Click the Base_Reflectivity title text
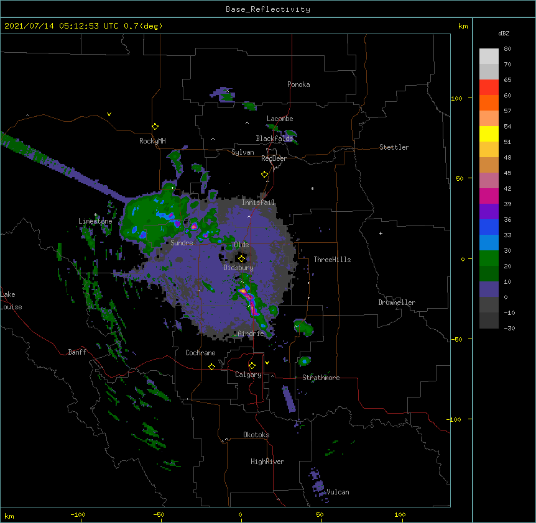This screenshot has height=523, width=536. [268, 9]
